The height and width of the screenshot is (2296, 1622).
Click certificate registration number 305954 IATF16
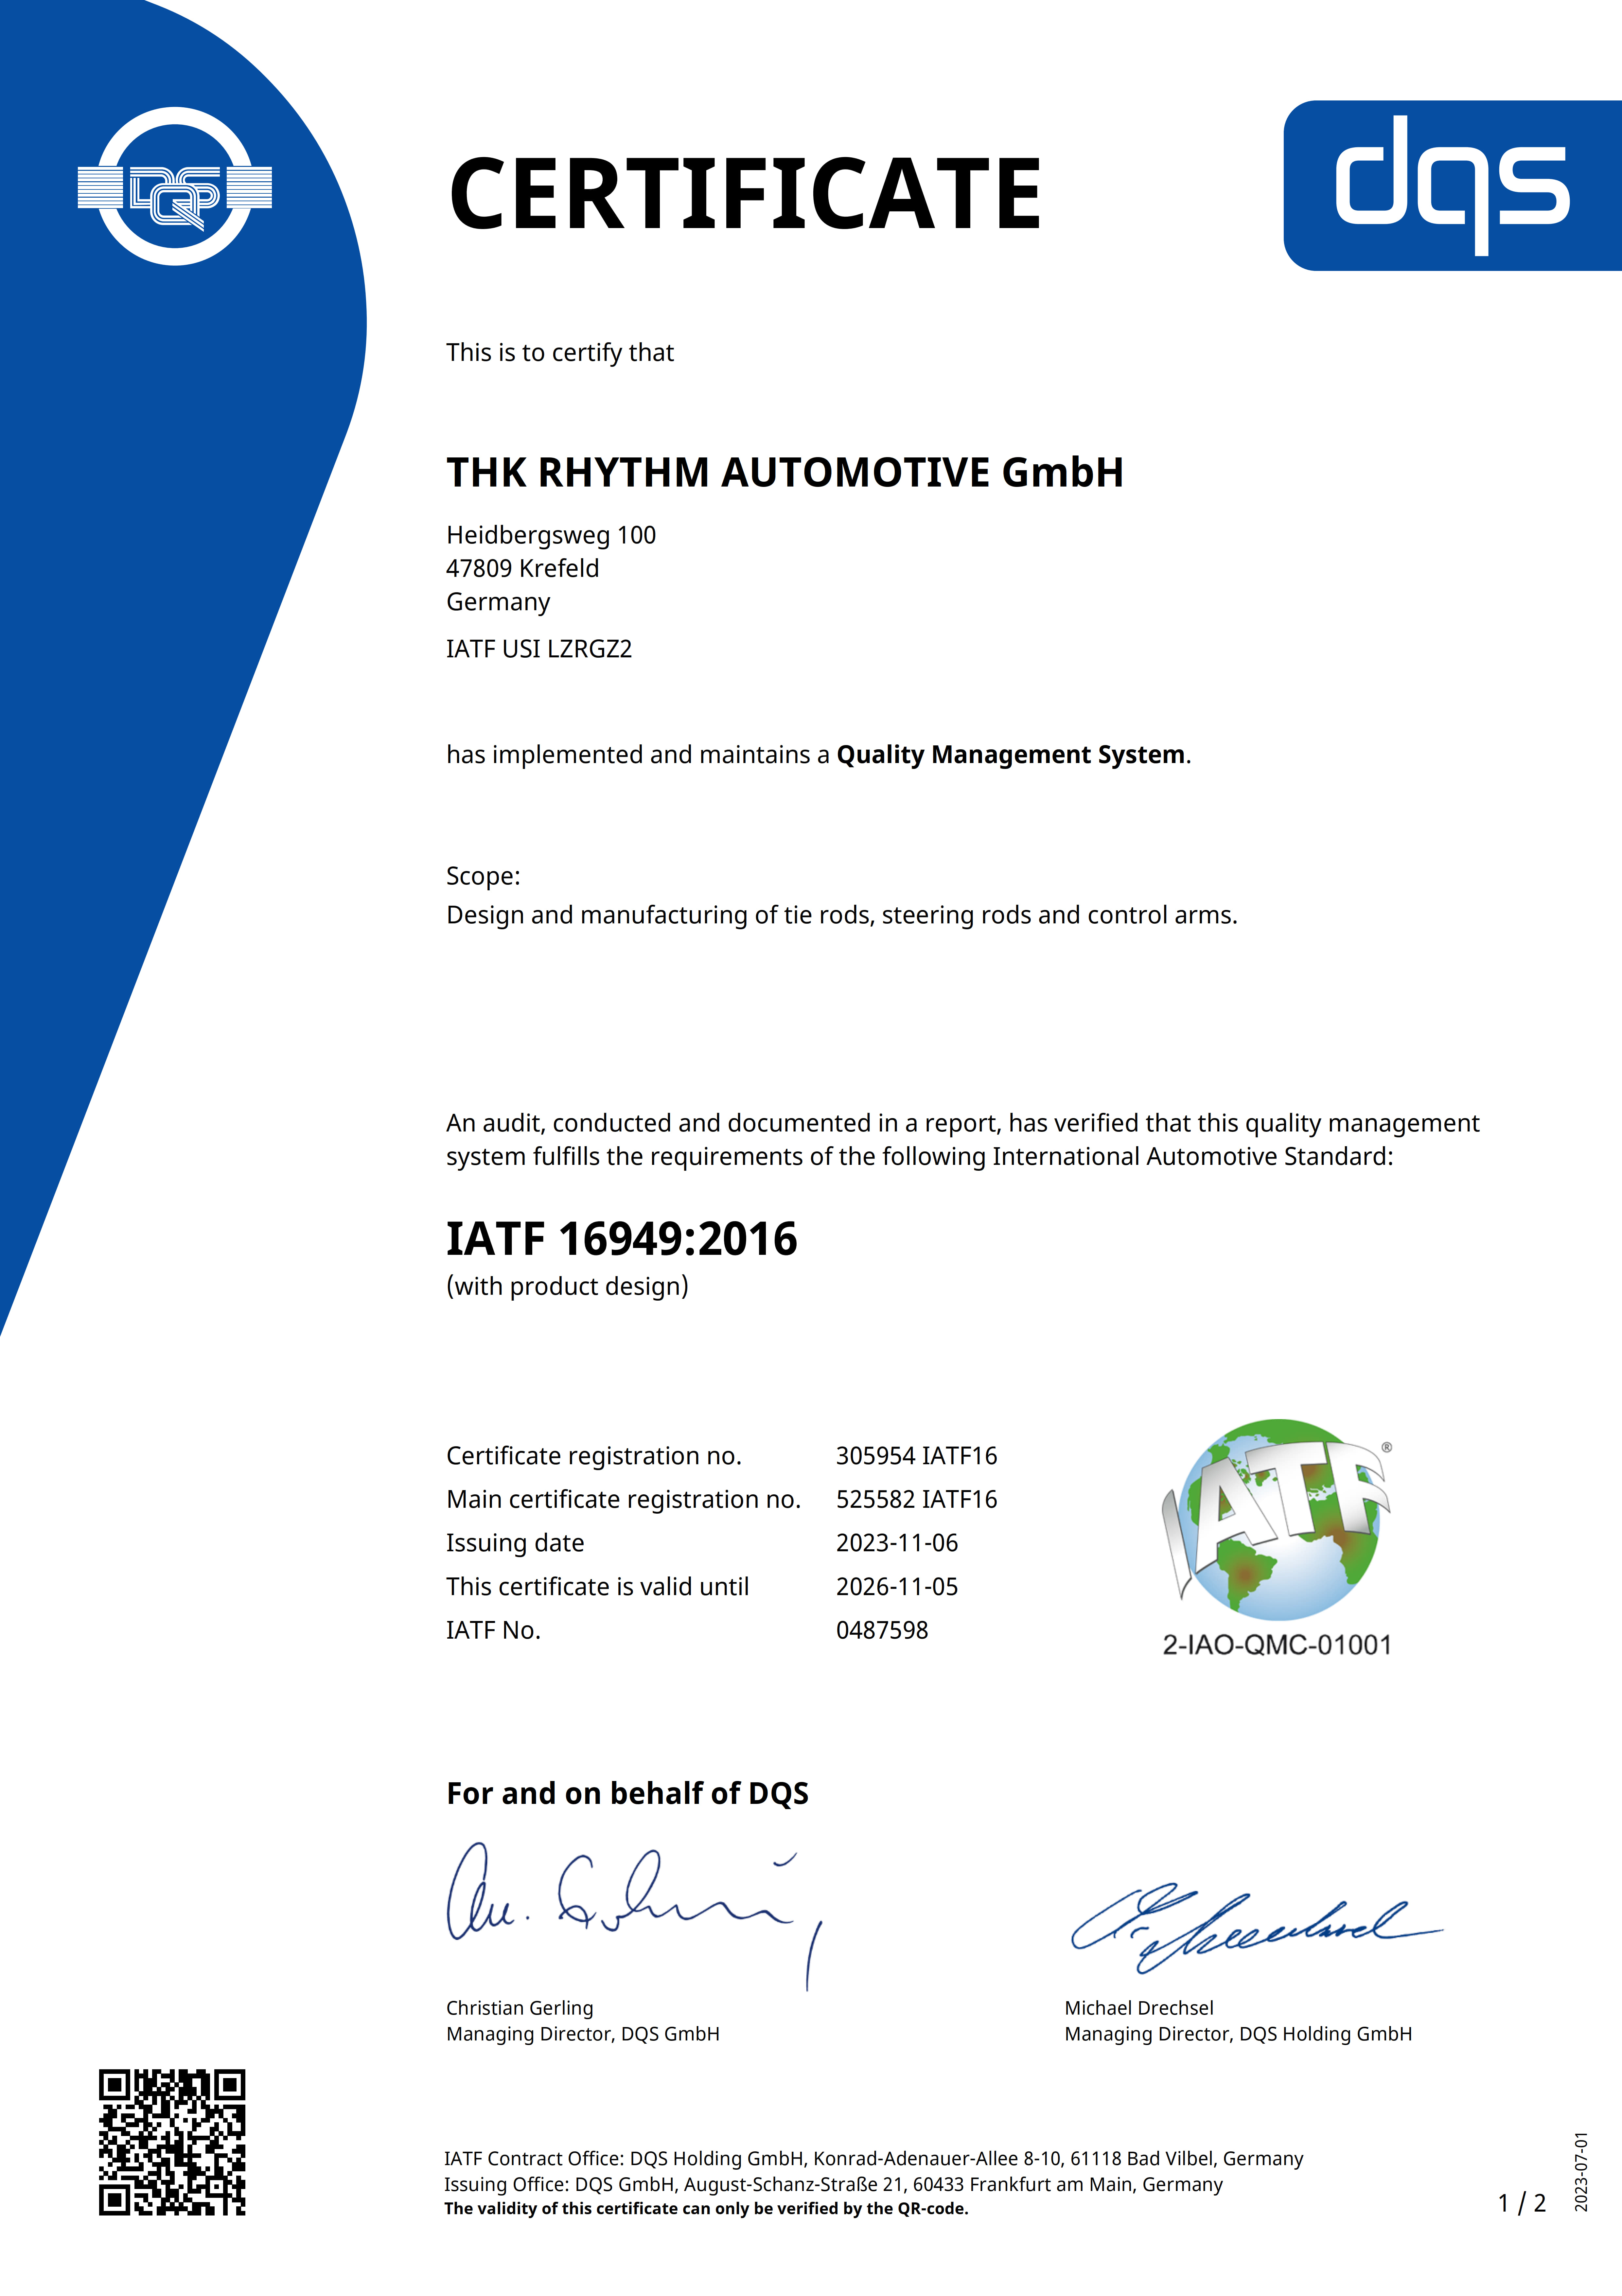[916, 1456]
